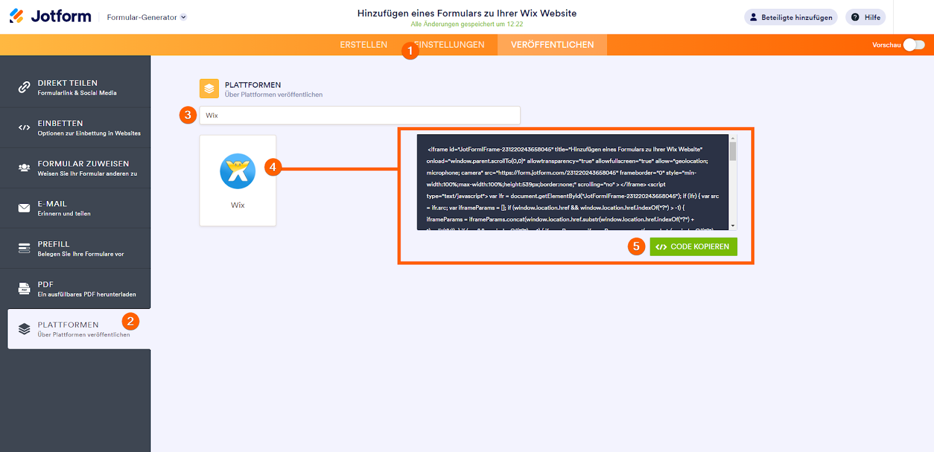Click inside the embed code box
The image size is (934, 452).
click(x=573, y=182)
